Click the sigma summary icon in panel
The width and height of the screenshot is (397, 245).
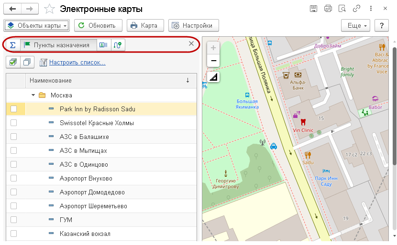13,45
